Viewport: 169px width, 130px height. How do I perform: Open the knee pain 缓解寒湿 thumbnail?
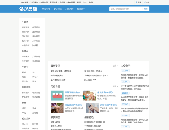tap(57, 108)
